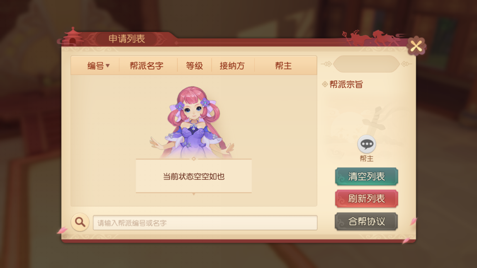Image resolution: width=477 pixels, height=268 pixels.
Task: Click the 刷新列表 red button
Action: tap(367, 199)
